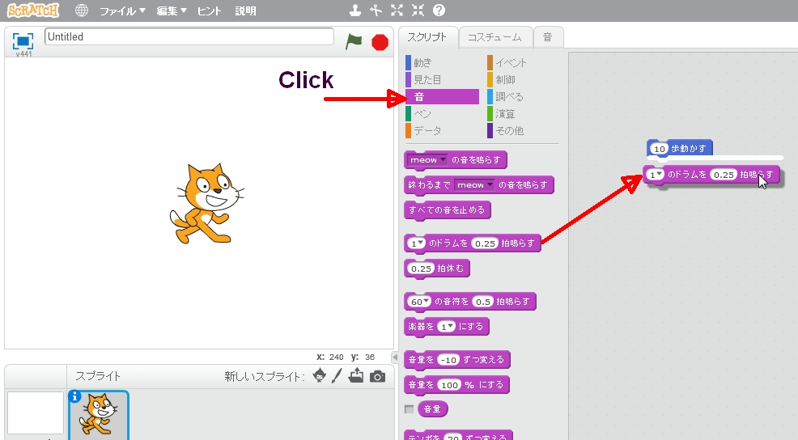The width and height of the screenshot is (798, 440).
Task: Collapse the stage with the small arrow
Action: pyautogui.click(x=394, y=357)
